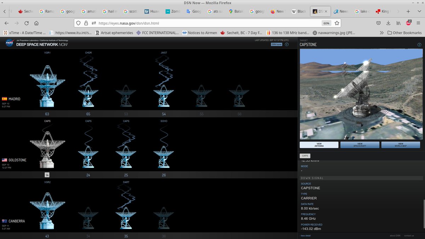
Task: Switch to Huawei browser tab
Action: (x=151, y=11)
